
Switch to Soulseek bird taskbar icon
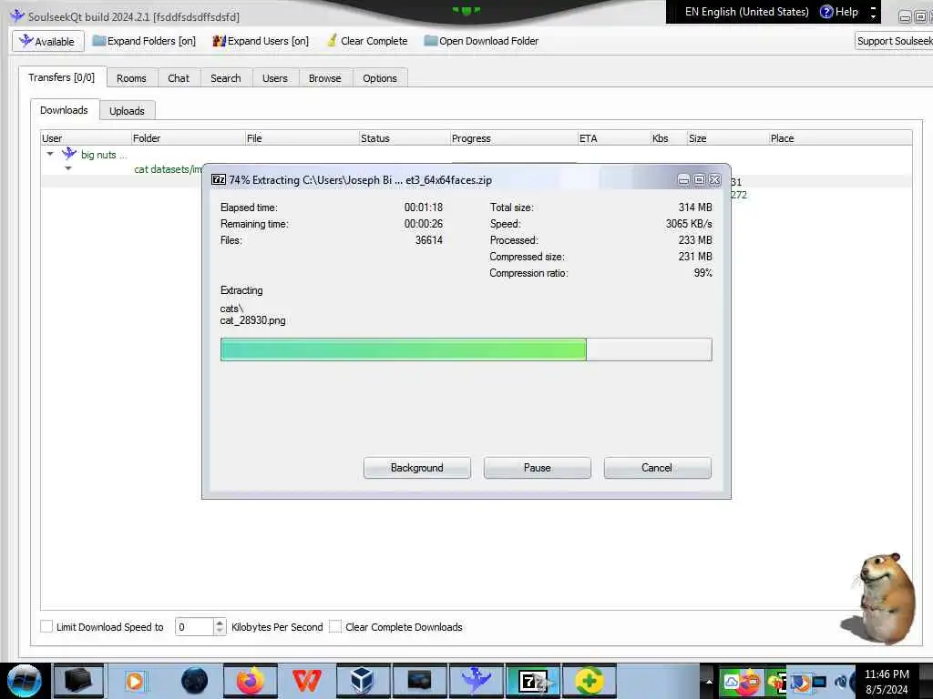[476, 681]
